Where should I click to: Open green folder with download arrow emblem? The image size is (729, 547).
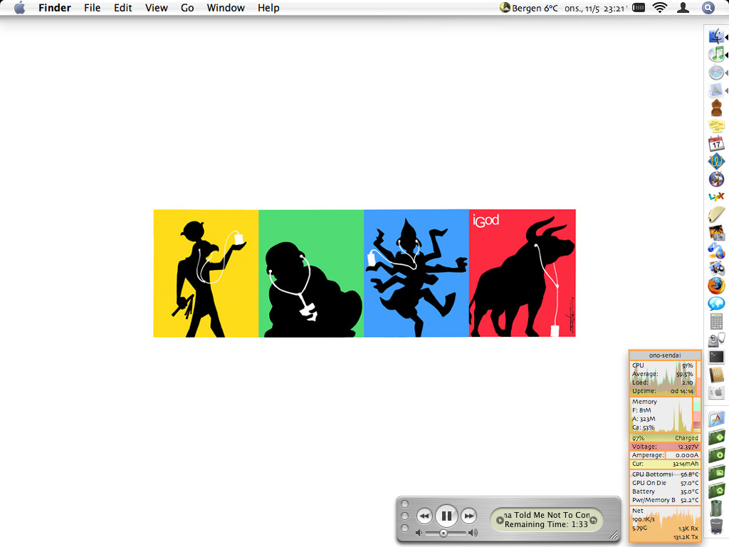[x=716, y=454]
